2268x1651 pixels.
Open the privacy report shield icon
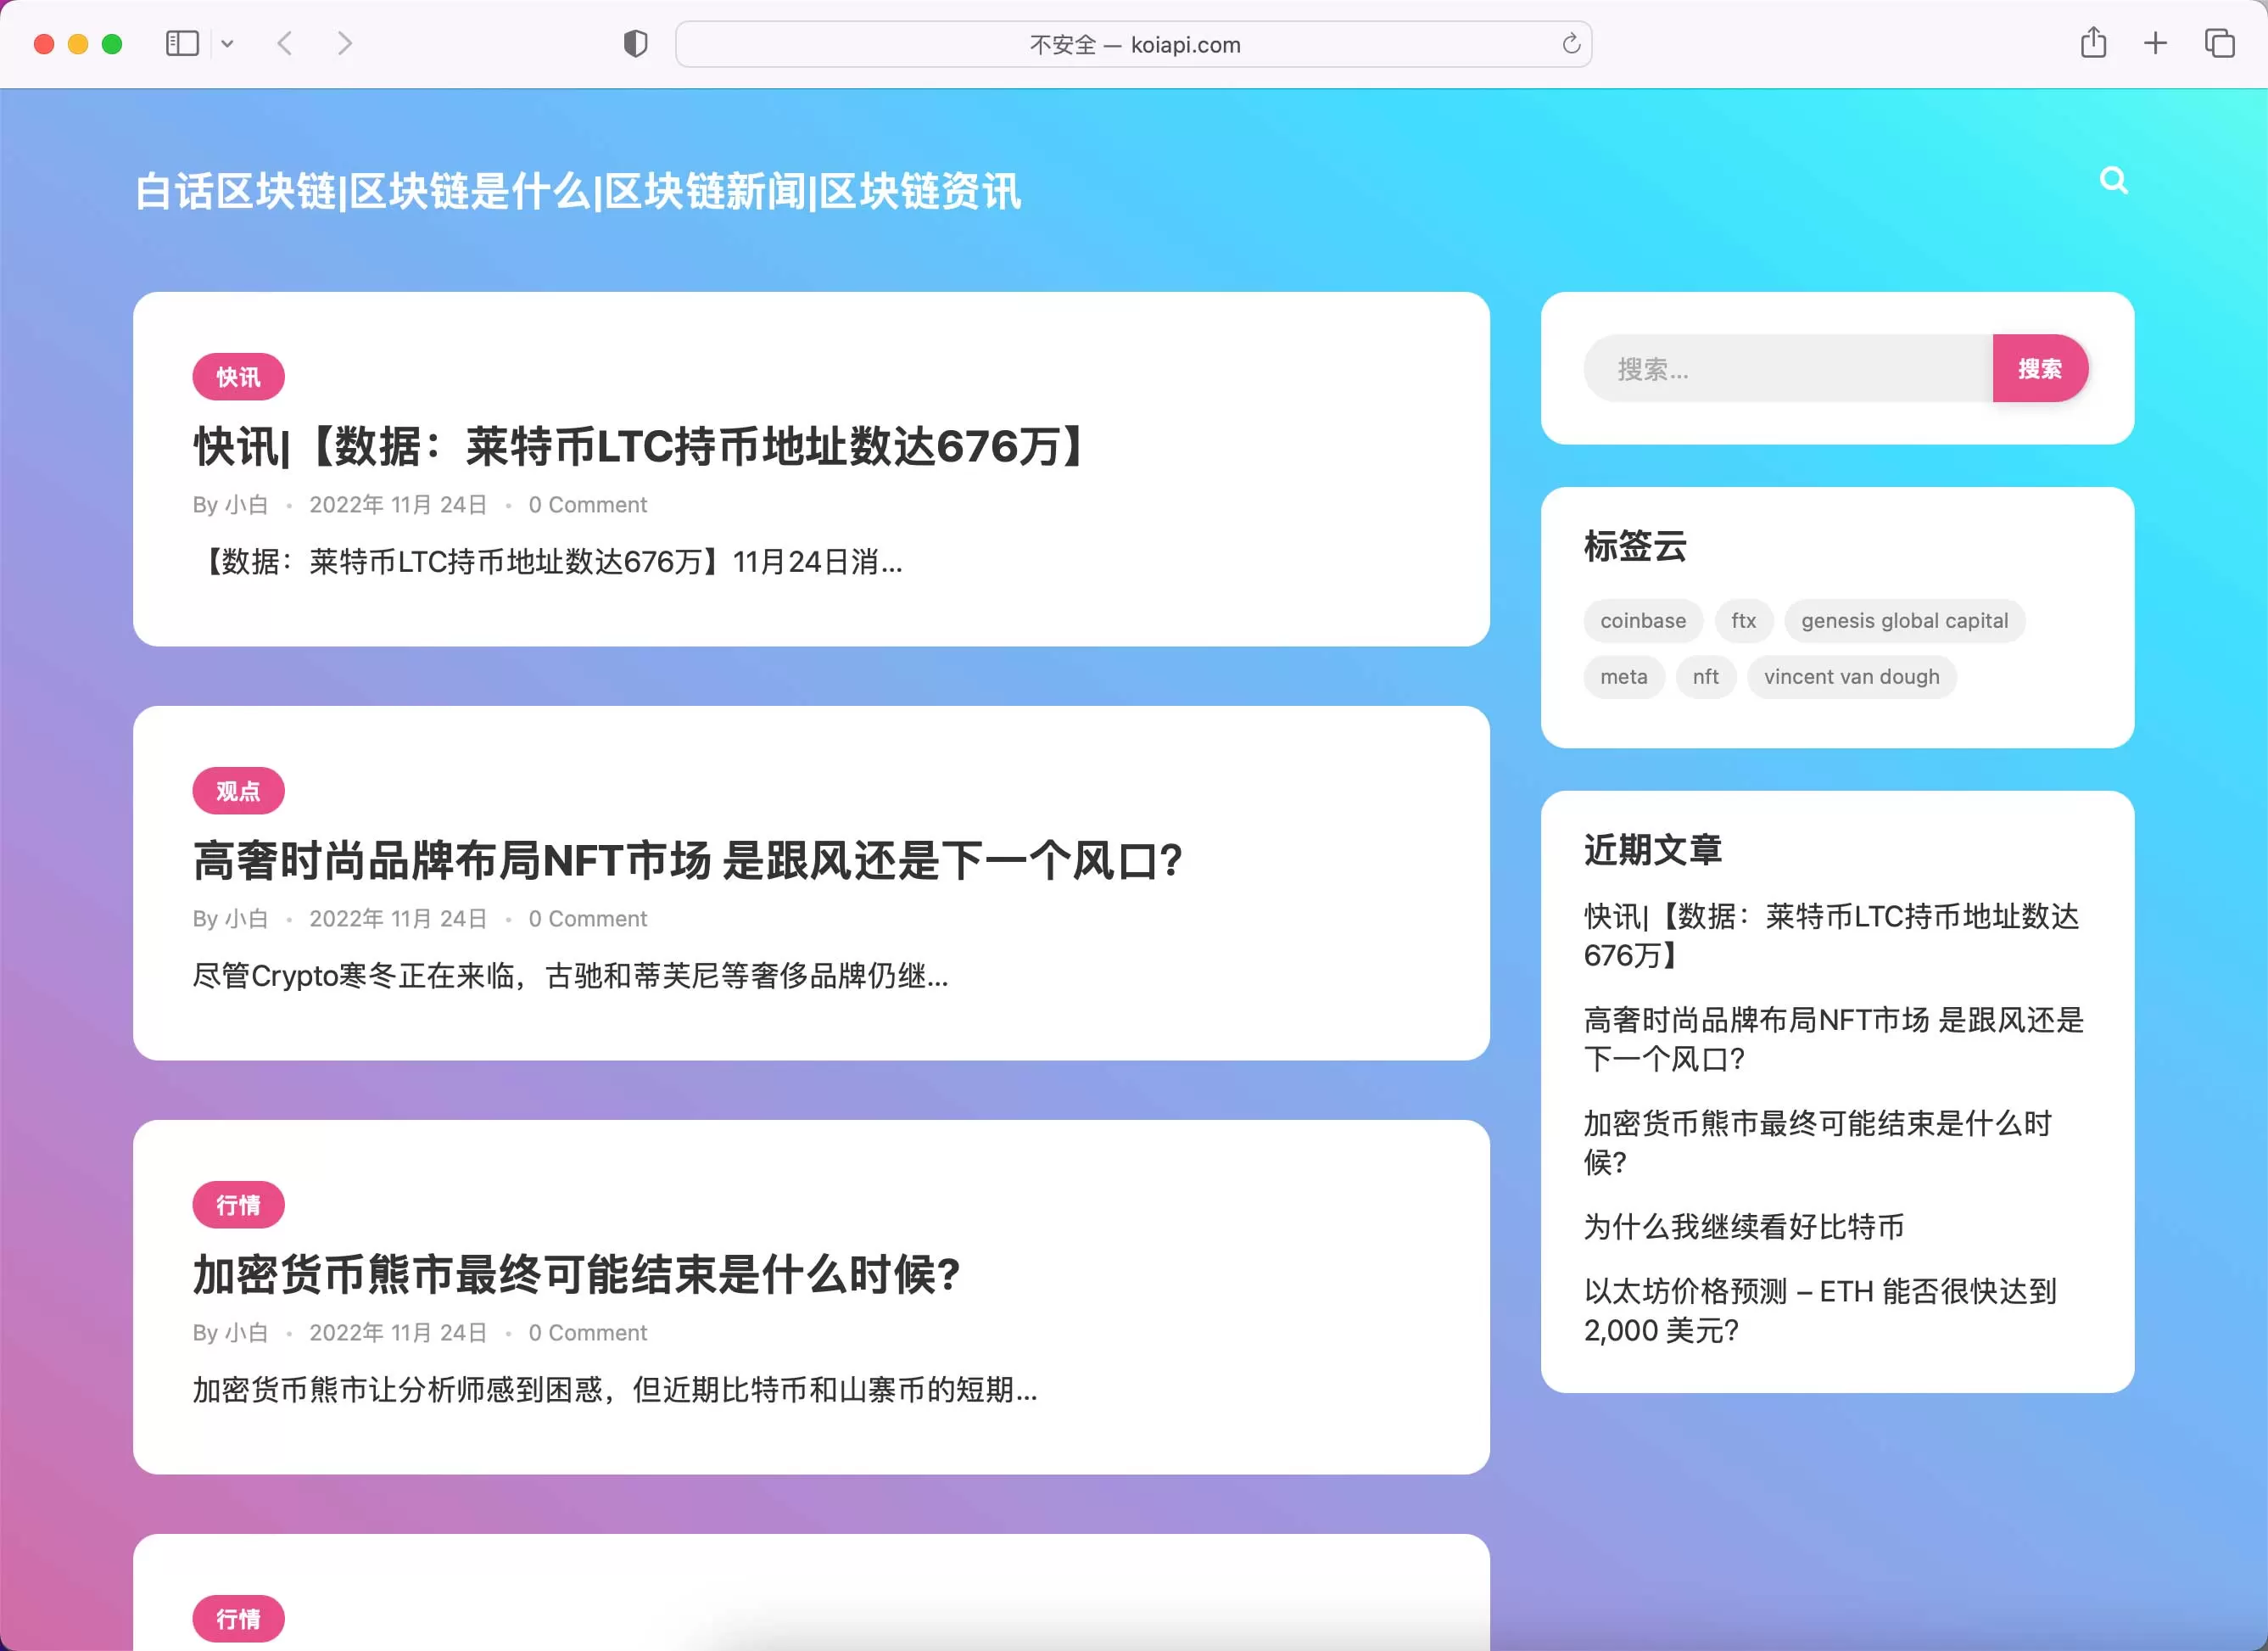(635, 44)
